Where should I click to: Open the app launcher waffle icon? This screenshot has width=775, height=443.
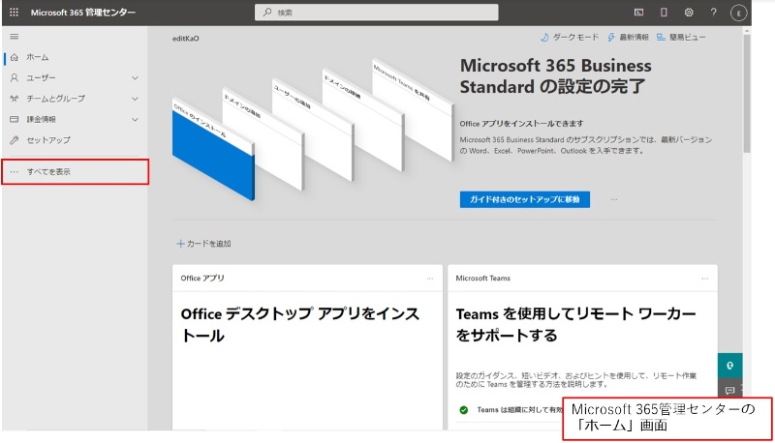(14, 13)
